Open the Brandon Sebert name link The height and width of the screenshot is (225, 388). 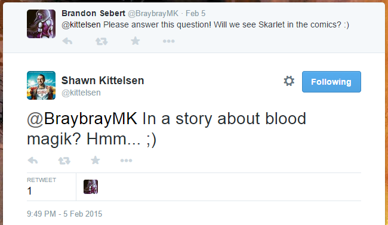point(93,13)
